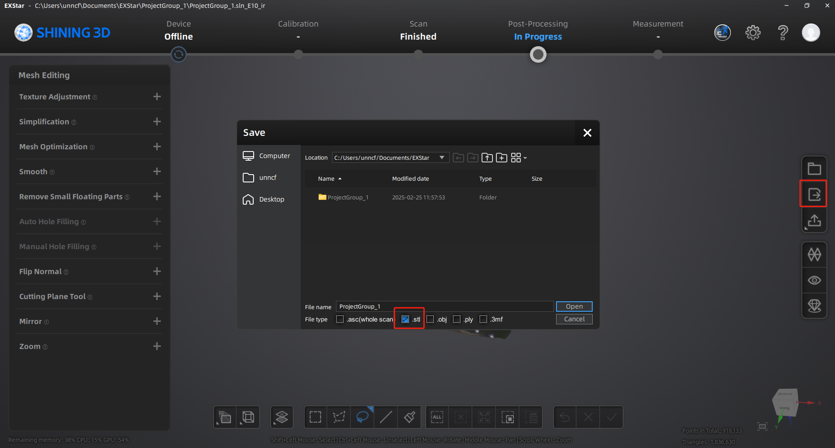Viewport: 835px width, 448px height.
Task: Enable the .obj file type checkbox
Action: pos(431,319)
